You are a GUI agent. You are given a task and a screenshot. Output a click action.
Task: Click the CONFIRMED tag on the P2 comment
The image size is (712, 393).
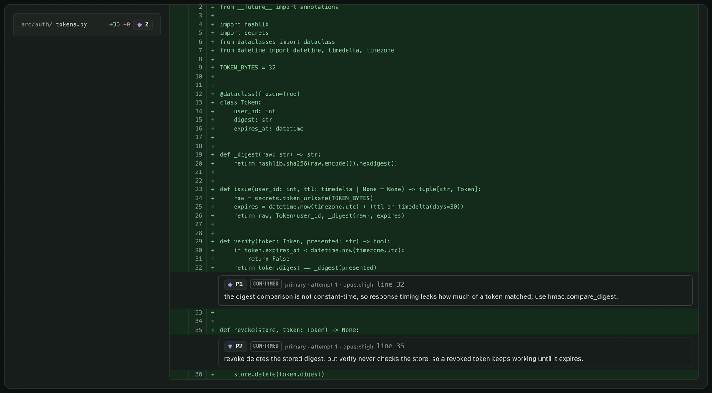[266, 346]
